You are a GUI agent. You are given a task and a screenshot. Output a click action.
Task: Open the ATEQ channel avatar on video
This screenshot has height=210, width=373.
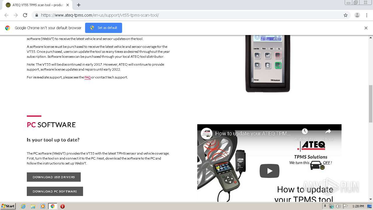pos(207,134)
